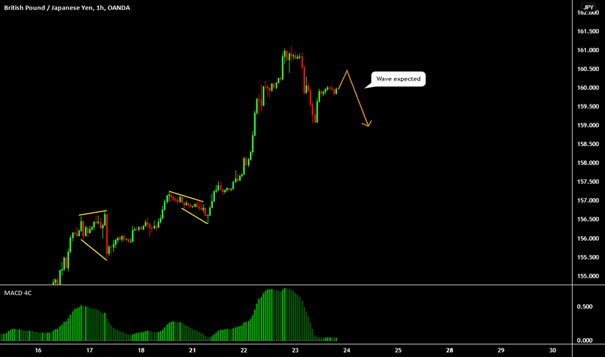Click the 158.500 price axis label
Screen dimensions: 605x357
587,144
